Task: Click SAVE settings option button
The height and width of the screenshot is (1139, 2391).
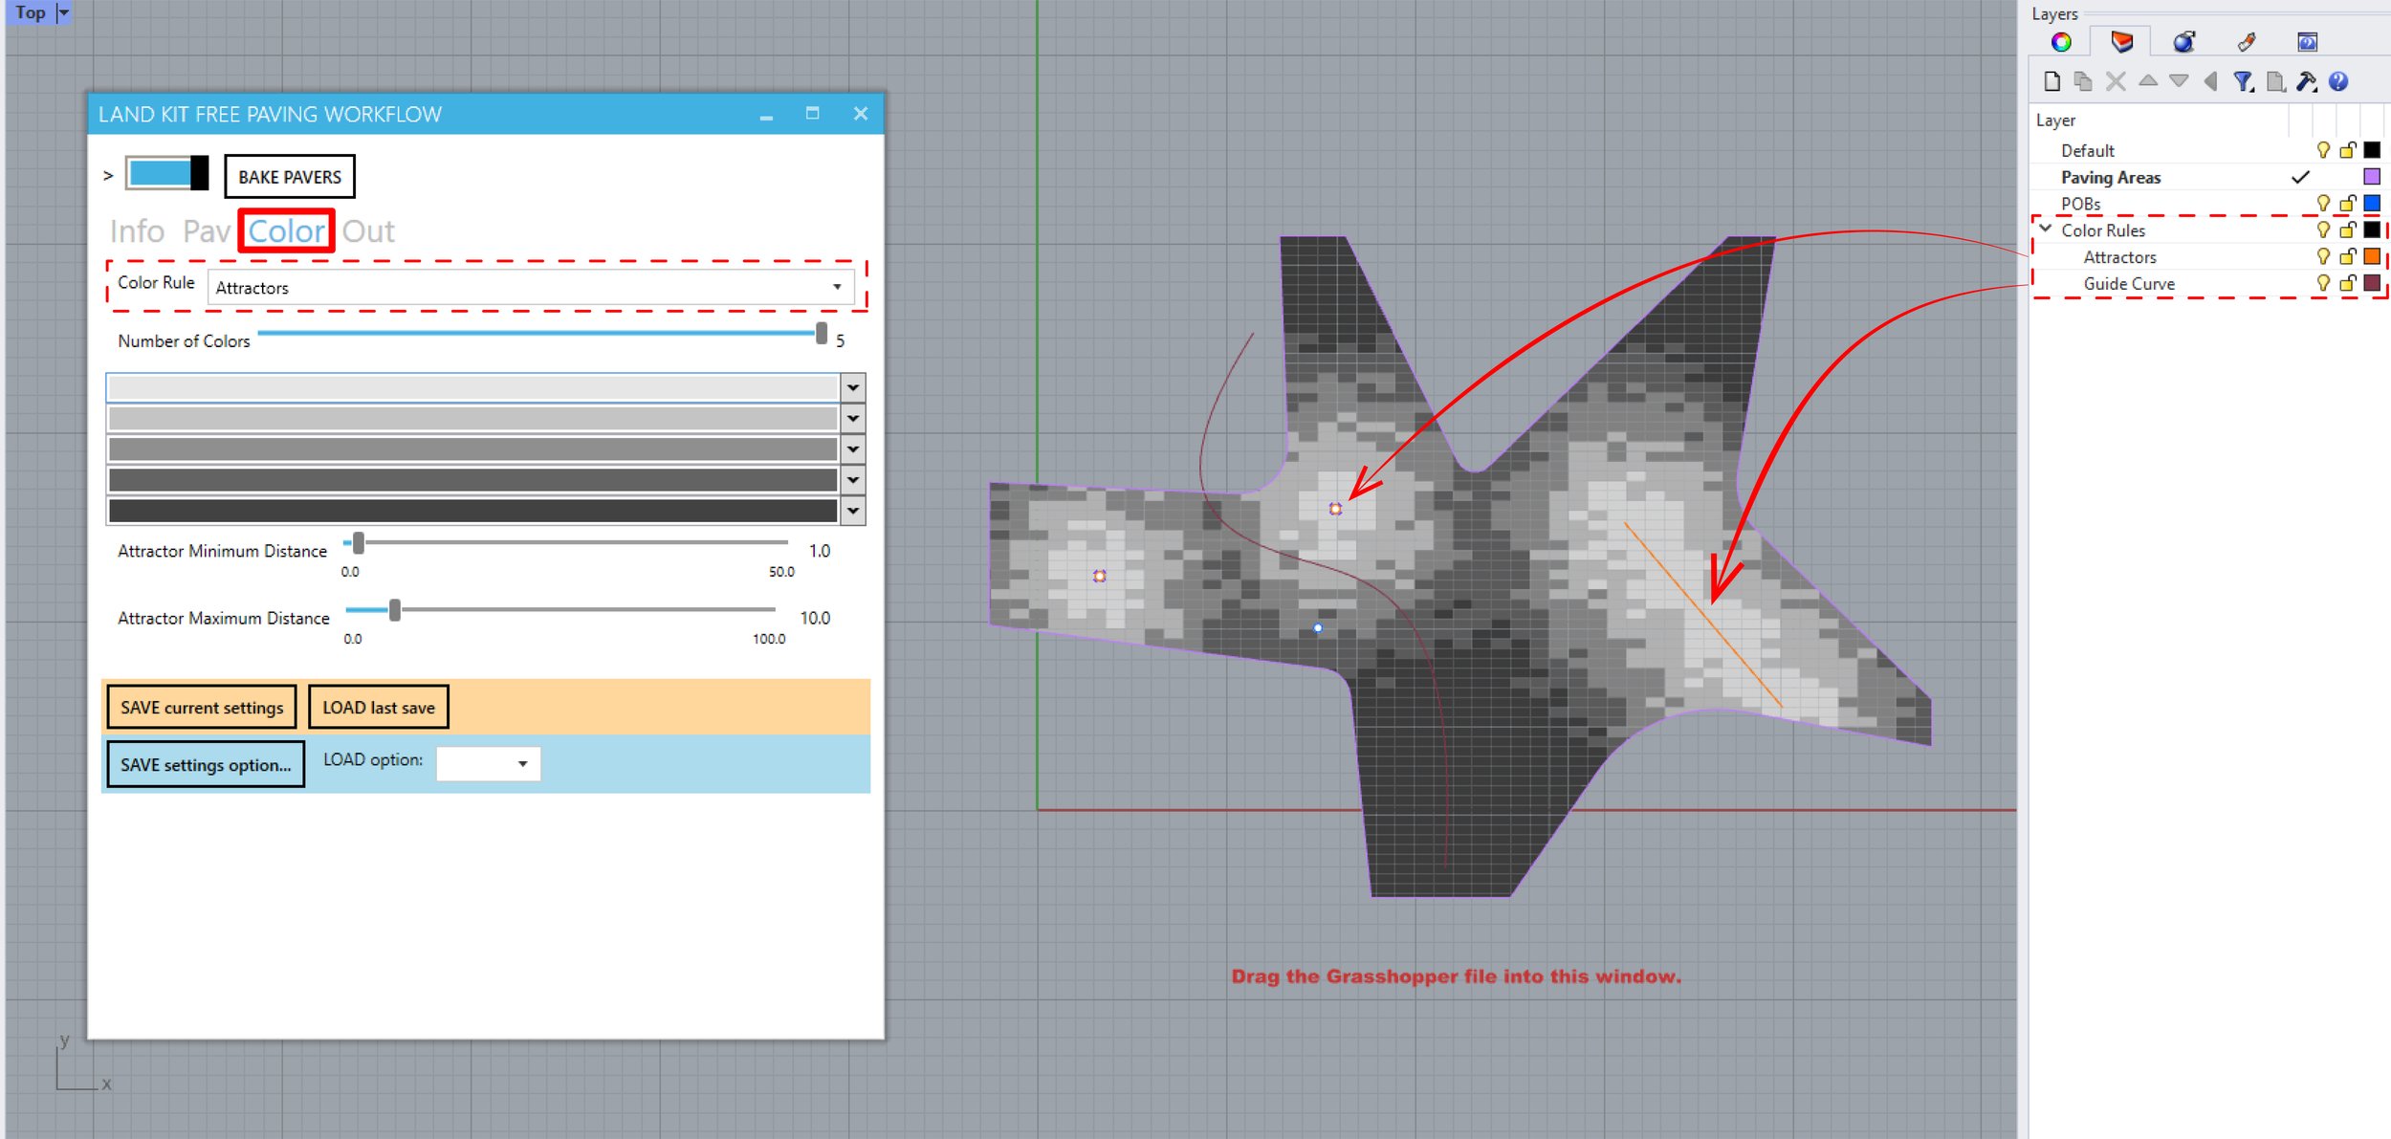Action: pos(206,765)
